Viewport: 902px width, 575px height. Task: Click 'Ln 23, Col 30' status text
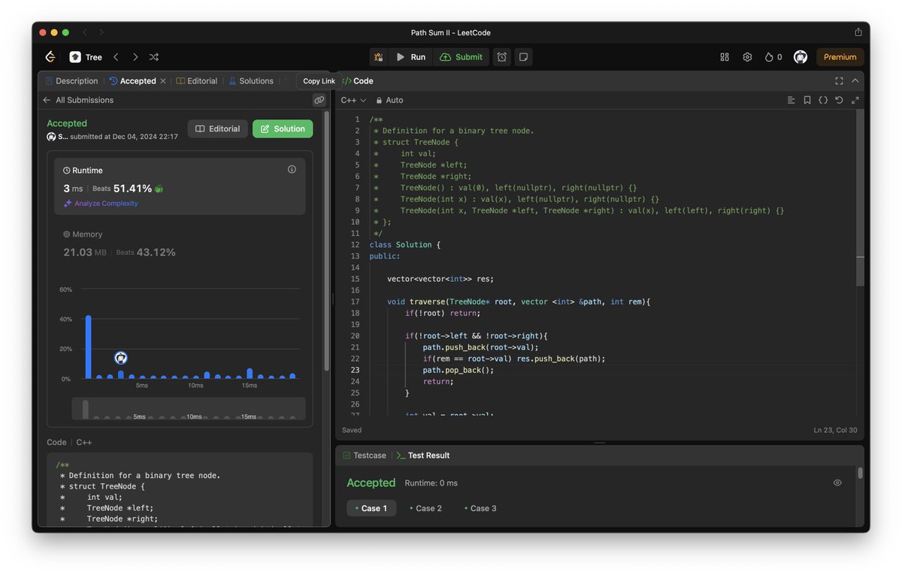(834, 431)
